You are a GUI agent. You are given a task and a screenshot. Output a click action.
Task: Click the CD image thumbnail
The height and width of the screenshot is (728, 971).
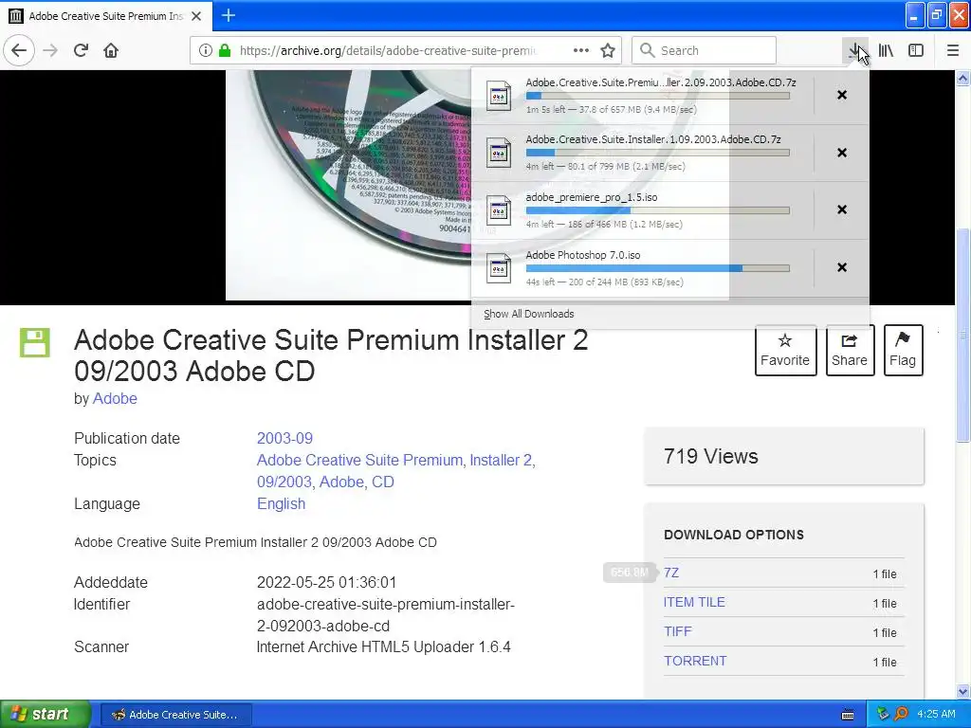point(349,185)
